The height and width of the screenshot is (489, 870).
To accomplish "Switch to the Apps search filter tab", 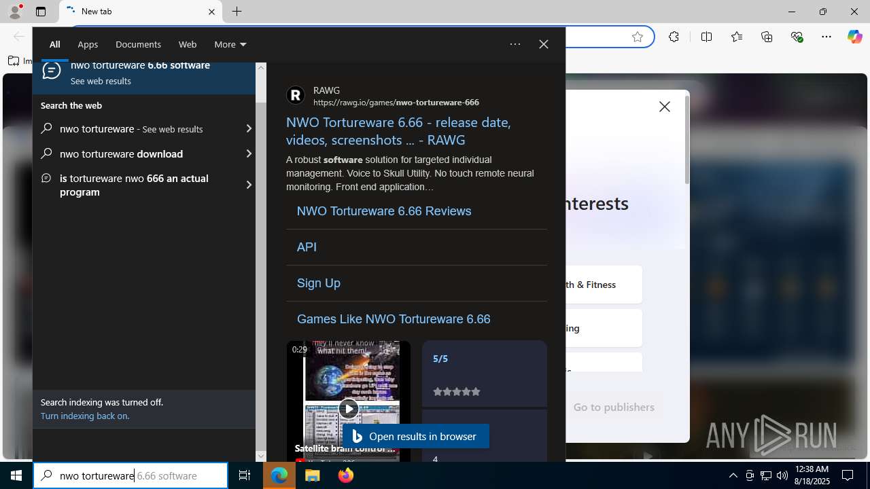I will coord(88,44).
